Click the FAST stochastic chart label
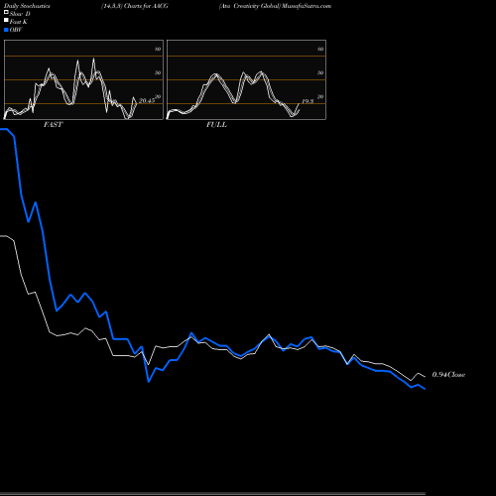This screenshot has width=496, height=496. coord(53,125)
